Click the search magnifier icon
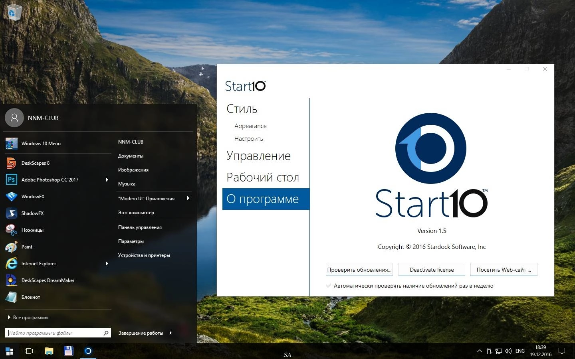 106,333
